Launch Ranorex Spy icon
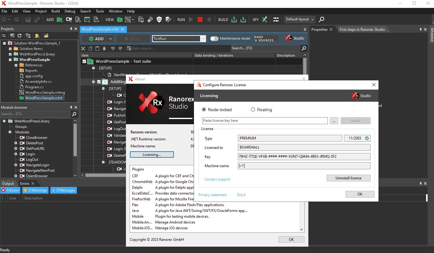Viewport: 434px width, 253px height. (265, 19)
